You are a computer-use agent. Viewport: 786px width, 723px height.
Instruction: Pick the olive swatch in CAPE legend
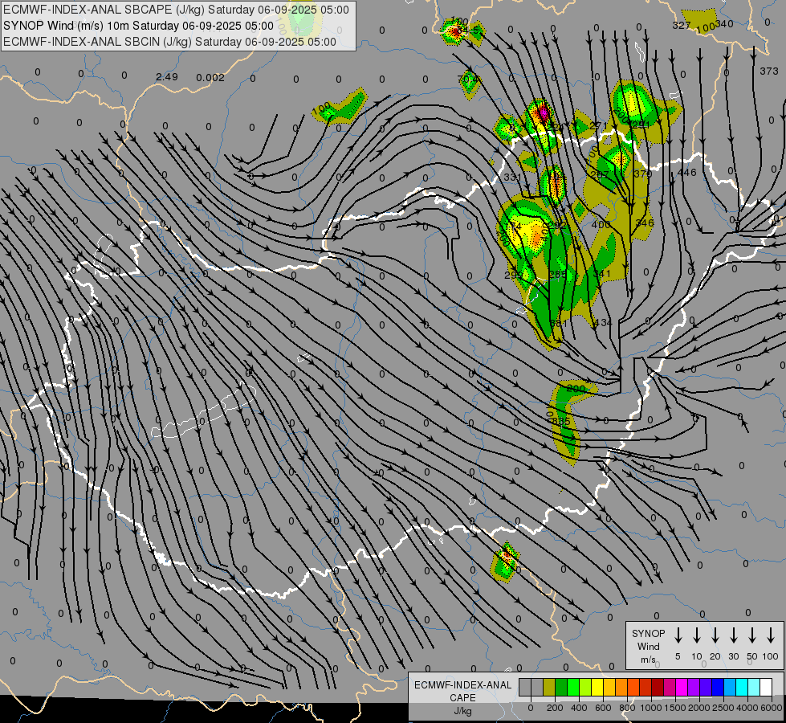click(x=549, y=687)
